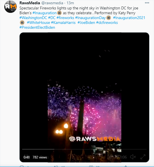Open the #Inauguration hashtag link

click(44, 13)
